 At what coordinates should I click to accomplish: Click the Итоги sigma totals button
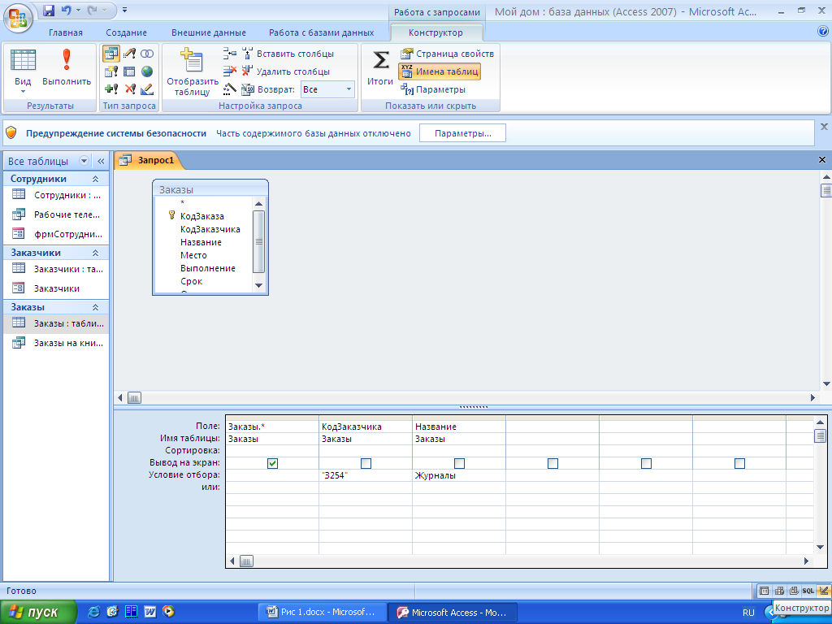click(380, 67)
